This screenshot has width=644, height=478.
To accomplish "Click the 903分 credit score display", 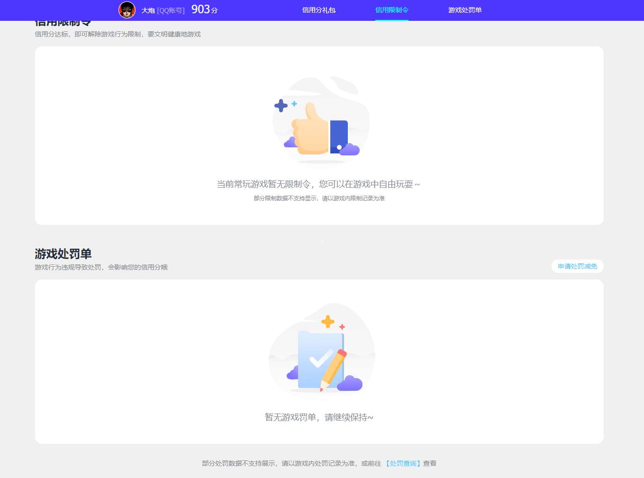I will pos(203,9).
